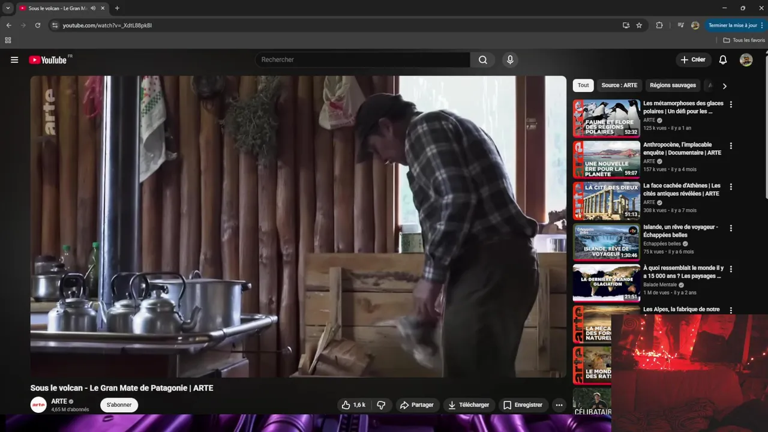Open Islande rêve de voyageur thumbnail

pos(606,242)
